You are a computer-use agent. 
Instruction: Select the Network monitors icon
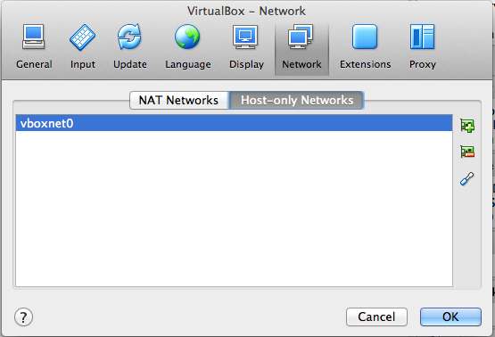301,37
